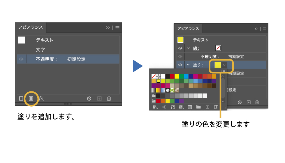
Task: Toggle visibility eye of 塗り row
Action: pos(180,65)
